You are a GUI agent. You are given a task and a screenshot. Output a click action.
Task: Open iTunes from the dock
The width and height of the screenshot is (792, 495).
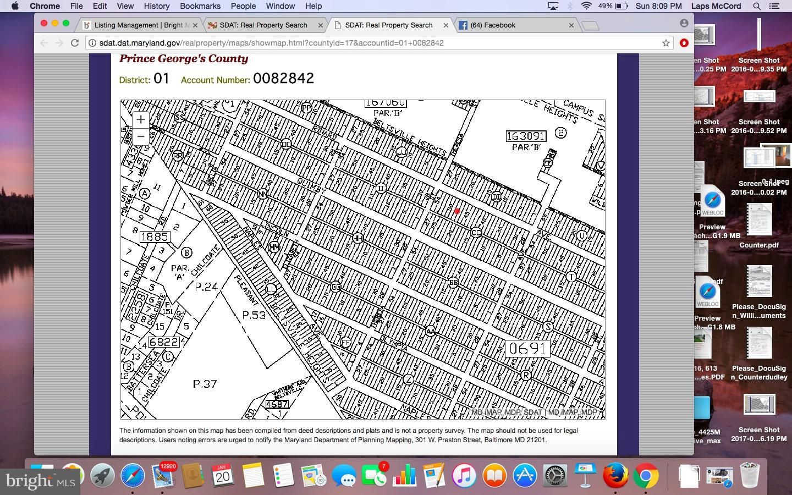tap(464, 475)
